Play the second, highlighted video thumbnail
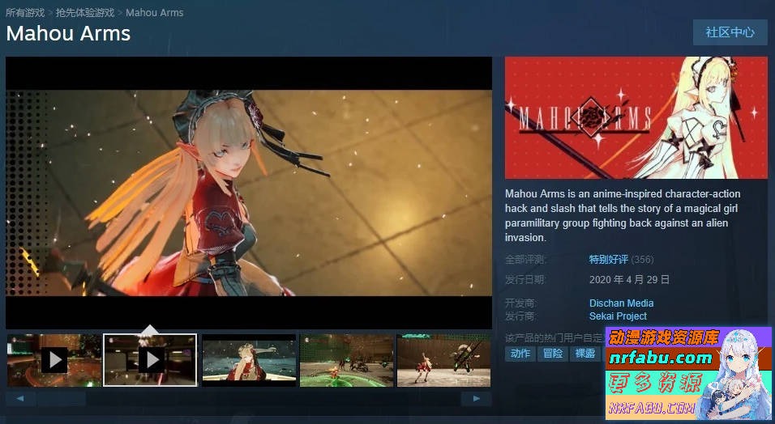The width and height of the screenshot is (775, 424). 151,360
